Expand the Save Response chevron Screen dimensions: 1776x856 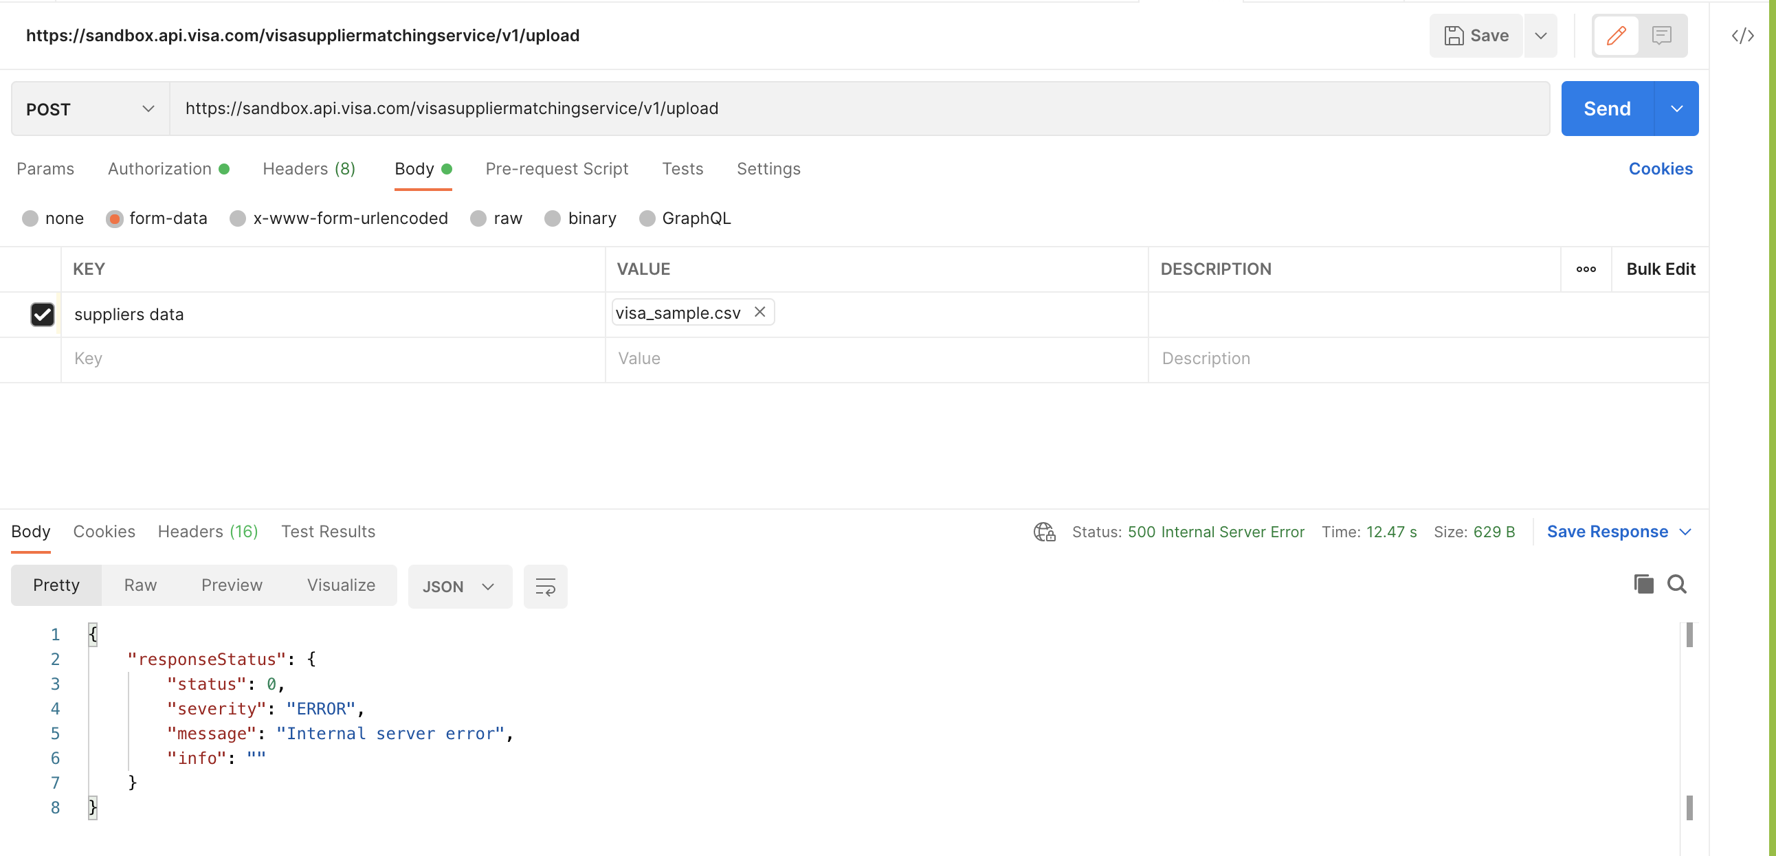pos(1686,532)
